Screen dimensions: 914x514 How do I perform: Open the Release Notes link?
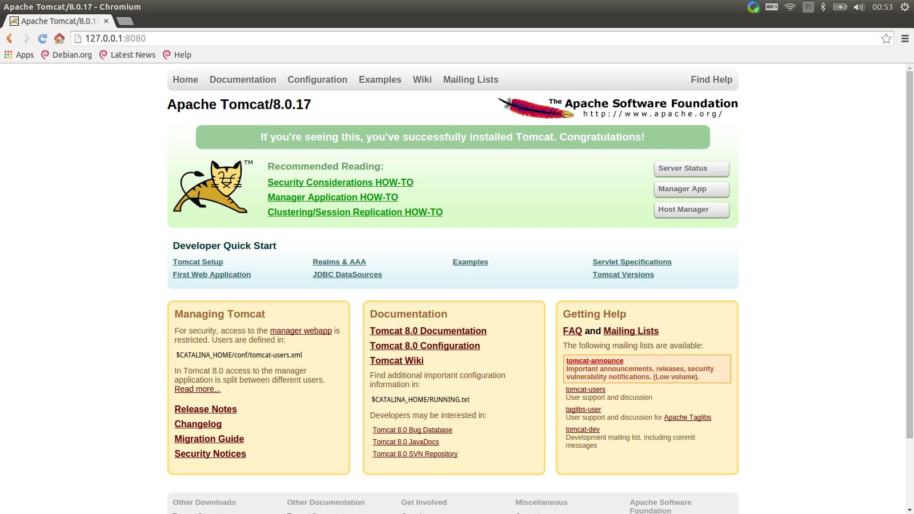206,409
